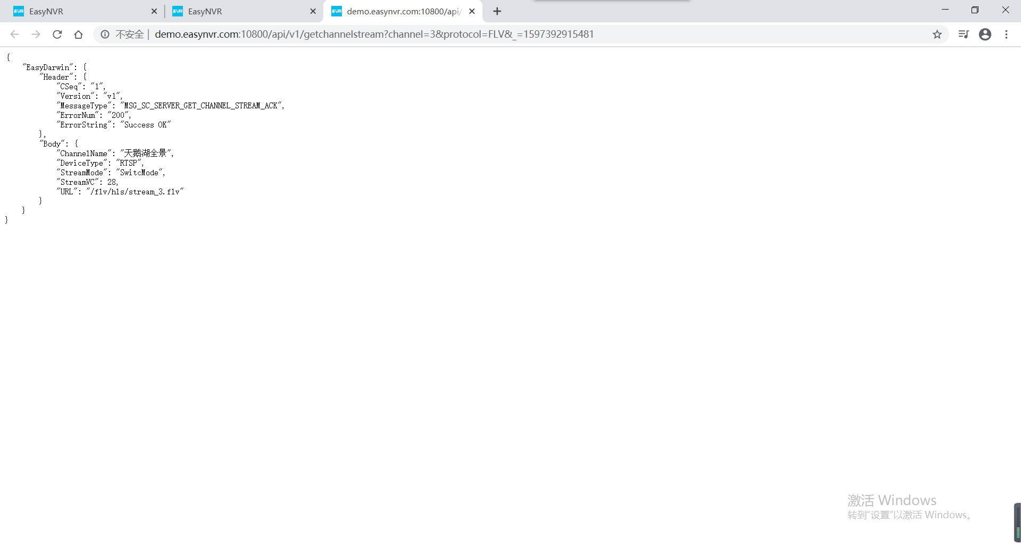The width and height of the screenshot is (1021, 547).
Task: Click the "StreamVC": 28 line
Action: point(87,182)
